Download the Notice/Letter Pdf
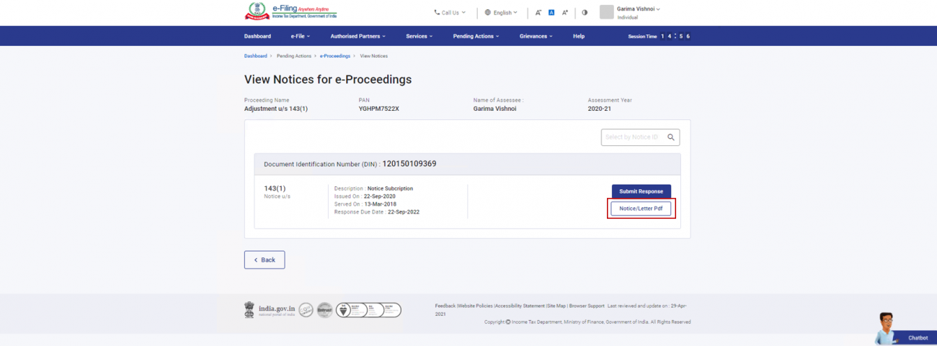 641,209
